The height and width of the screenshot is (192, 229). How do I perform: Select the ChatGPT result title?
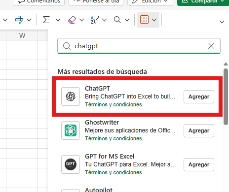97,89
